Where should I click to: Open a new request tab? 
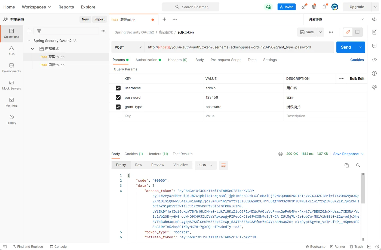(164, 19)
